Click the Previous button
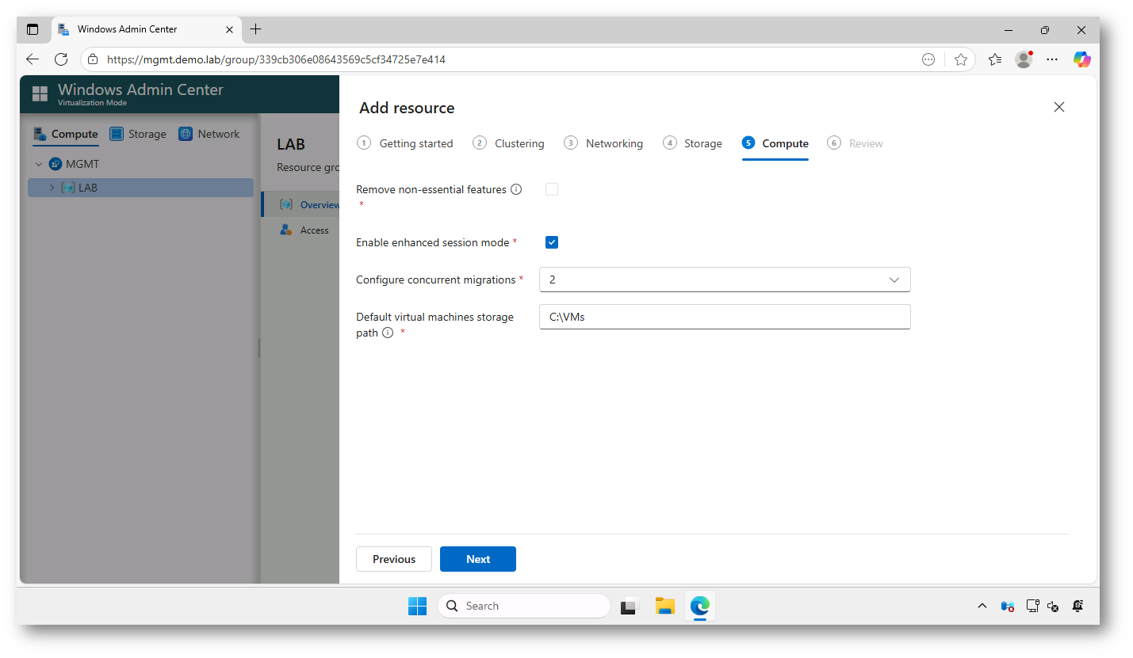The width and height of the screenshot is (1133, 658). [x=393, y=559]
